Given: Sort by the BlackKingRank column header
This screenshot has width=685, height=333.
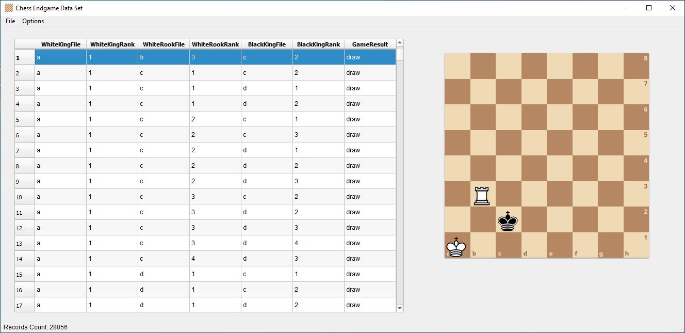Looking at the screenshot, I should coord(318,44).
